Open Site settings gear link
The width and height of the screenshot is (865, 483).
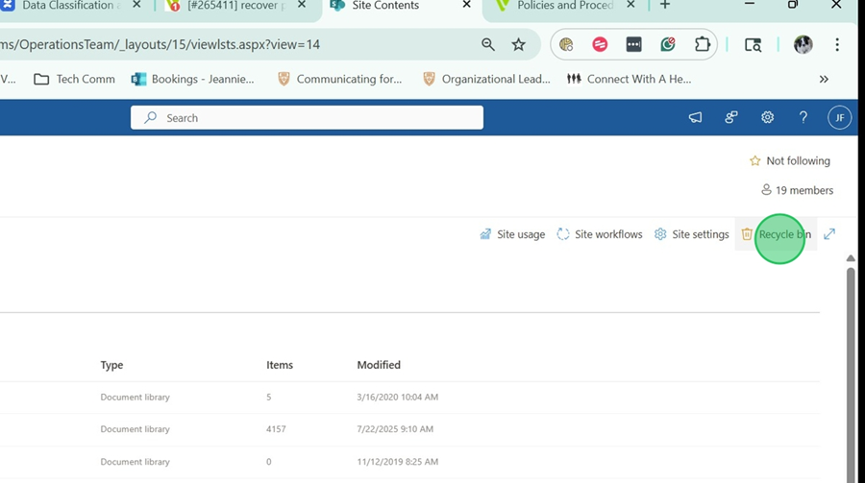point(691,234)
